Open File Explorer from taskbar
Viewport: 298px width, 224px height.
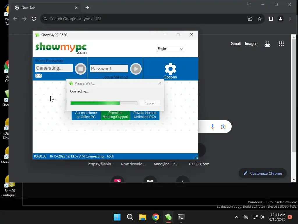[143, 217]
